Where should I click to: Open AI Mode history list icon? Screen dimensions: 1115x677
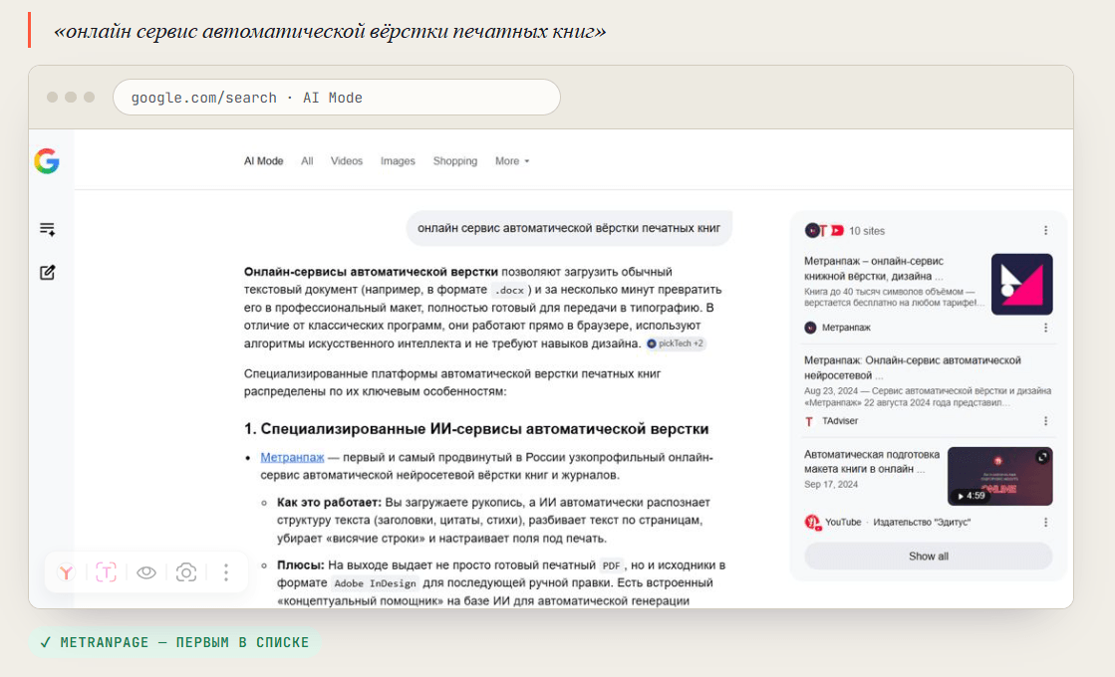(x=47, y=229)
